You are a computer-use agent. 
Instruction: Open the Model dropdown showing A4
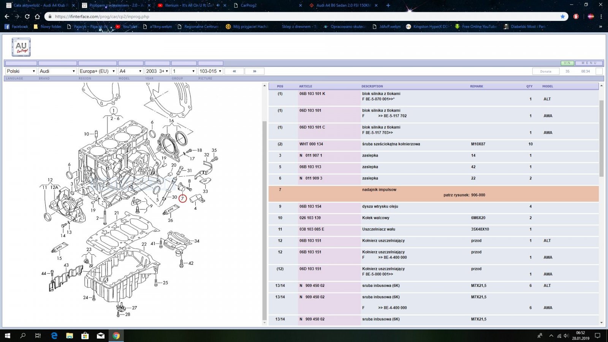click(x=130, y=71)
